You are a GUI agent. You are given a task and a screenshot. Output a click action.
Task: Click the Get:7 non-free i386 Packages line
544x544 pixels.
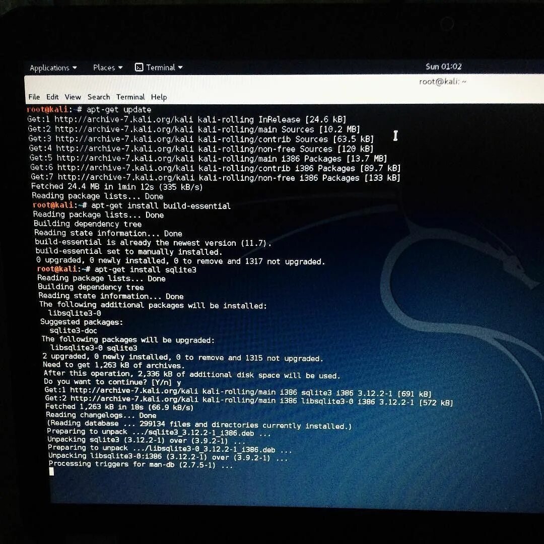[216, 177]
